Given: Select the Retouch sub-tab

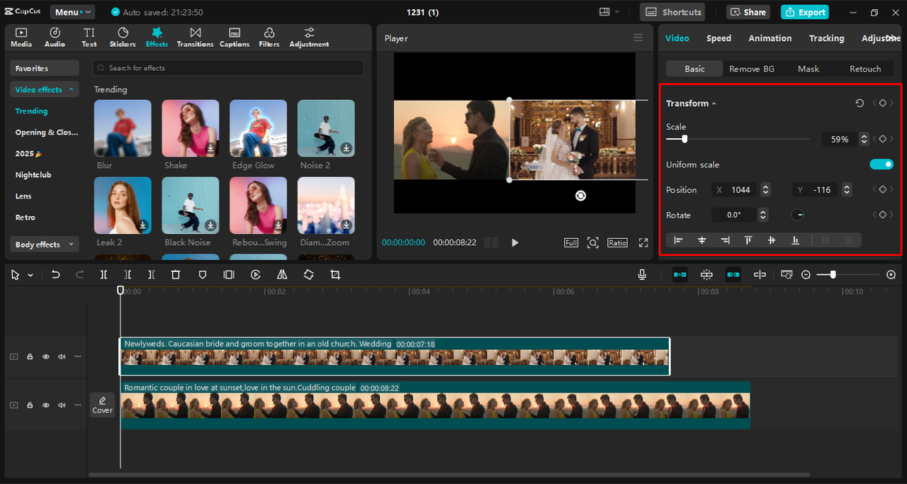Looking at the screenshot, I should [x=866, y=69].
